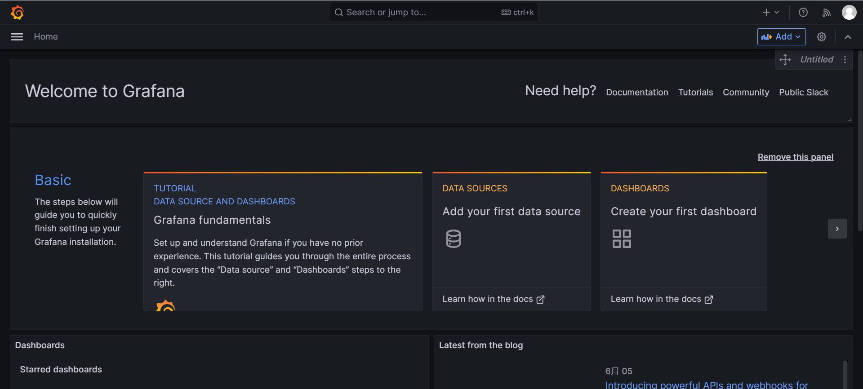
Task: Open dashboard settings gear icon
Action: [x=821, y=37]
